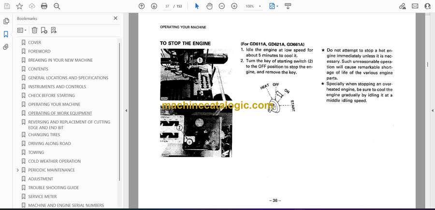Bookmark the document with the star icon

(x=19, y=6)
